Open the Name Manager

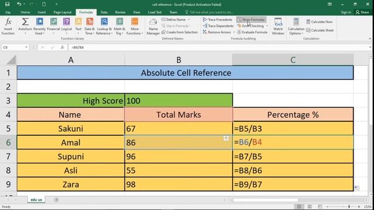[153, 26]
